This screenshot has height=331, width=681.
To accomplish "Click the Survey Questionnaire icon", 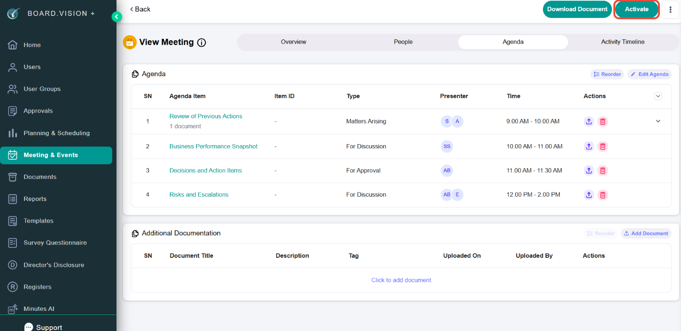I will pyautogui.click(x=13, y=243).
